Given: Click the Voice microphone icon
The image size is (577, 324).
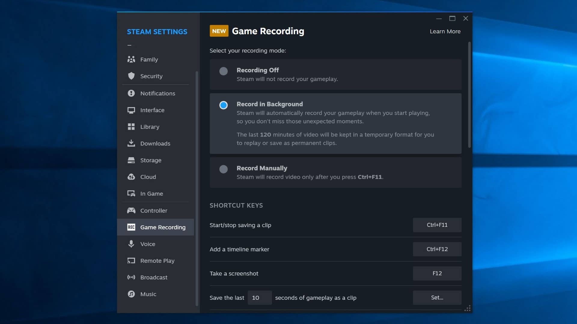Looking at the screenshot, I should coord(131,244).
